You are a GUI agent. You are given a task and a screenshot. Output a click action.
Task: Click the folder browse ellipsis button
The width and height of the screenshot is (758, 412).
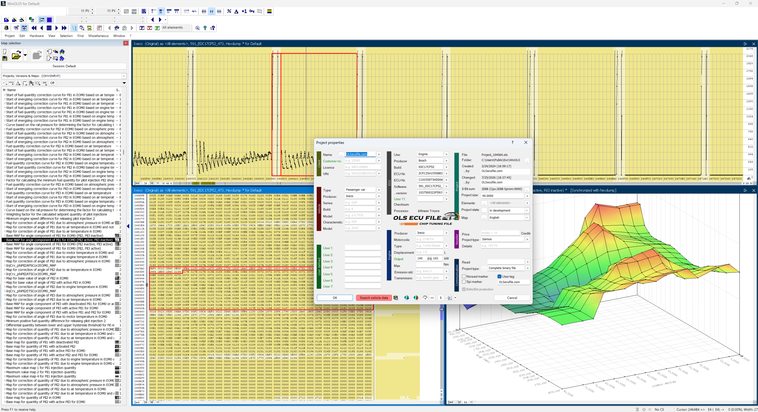[x=527, y=160]
